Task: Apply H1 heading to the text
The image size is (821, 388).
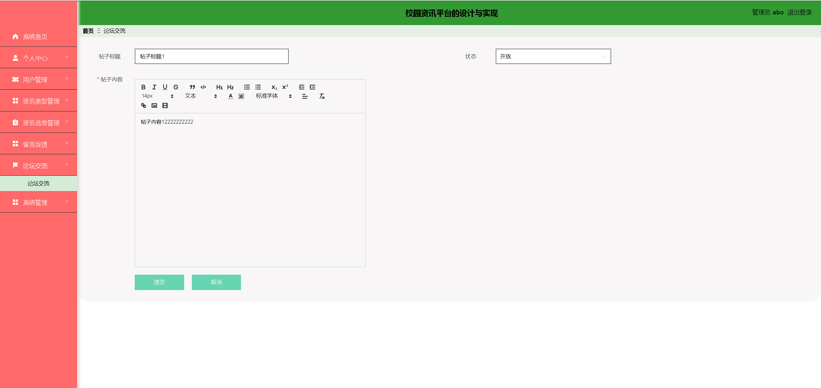Action: tap(219, 87)
